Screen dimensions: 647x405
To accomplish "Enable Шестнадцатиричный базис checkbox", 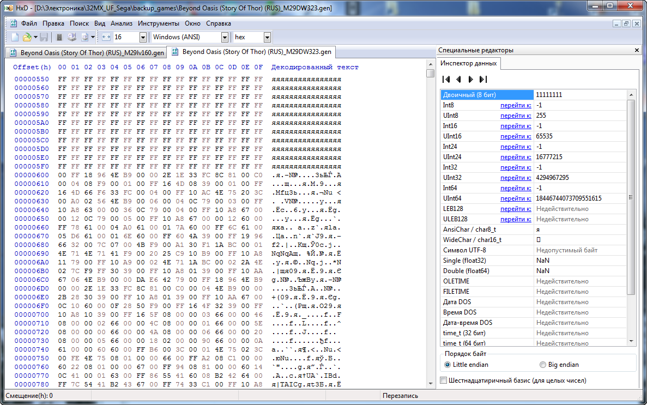I will pyautogui.click(x=444, y=380).
